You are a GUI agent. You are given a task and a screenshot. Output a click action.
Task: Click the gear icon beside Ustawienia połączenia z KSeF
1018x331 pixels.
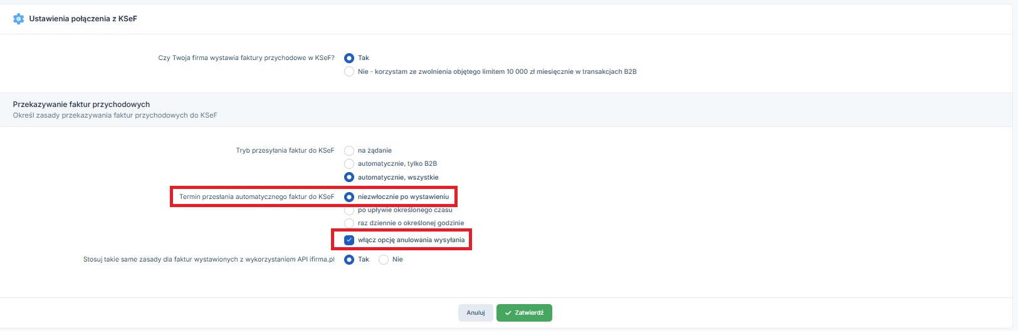(x=18, y=19)
